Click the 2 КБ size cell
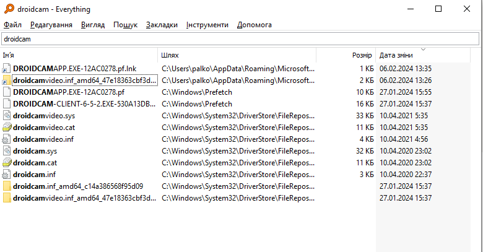The width and height of the screenshot is (483, 252). click(367, 80)
